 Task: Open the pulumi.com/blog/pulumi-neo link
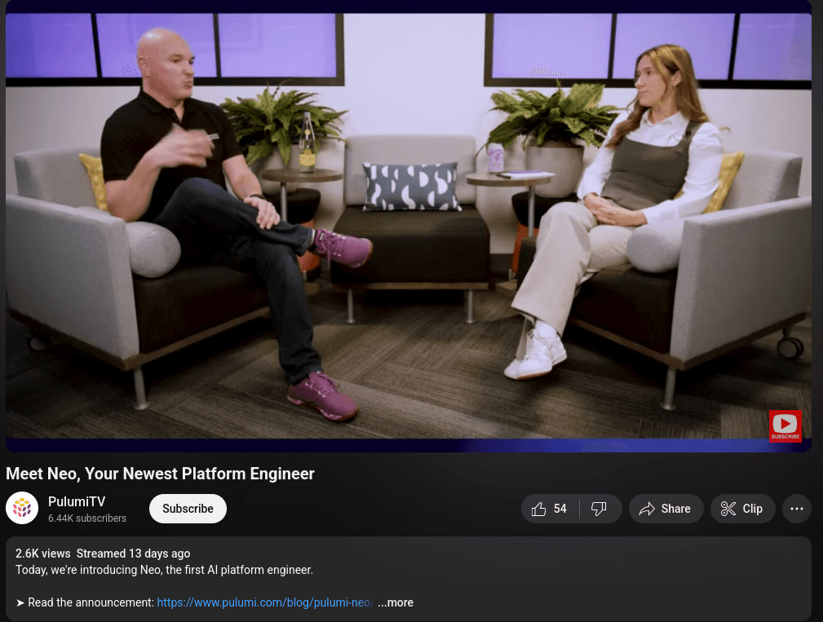(x=265, y=602)
